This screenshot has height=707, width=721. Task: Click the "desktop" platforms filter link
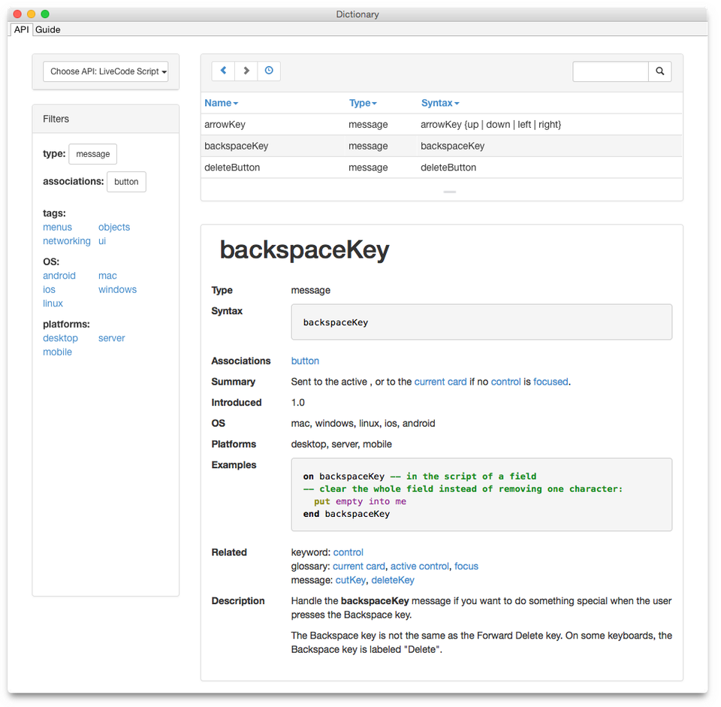pos(60,337)
